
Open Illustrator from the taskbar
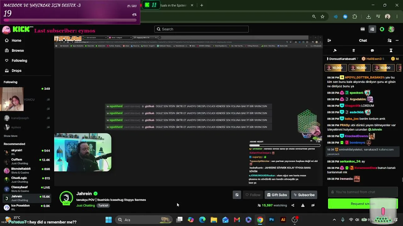283,220
